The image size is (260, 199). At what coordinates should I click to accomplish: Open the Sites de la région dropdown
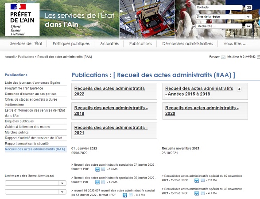(248, 17)
